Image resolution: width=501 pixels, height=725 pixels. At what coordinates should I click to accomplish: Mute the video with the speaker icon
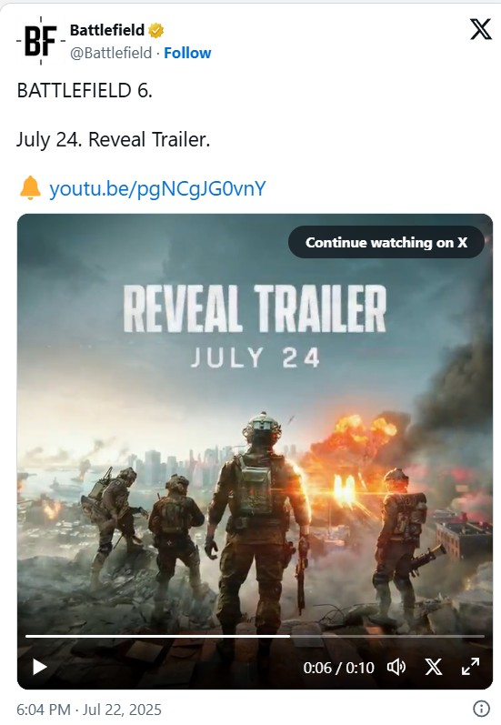pyautogui.click(x=396, y=667)
